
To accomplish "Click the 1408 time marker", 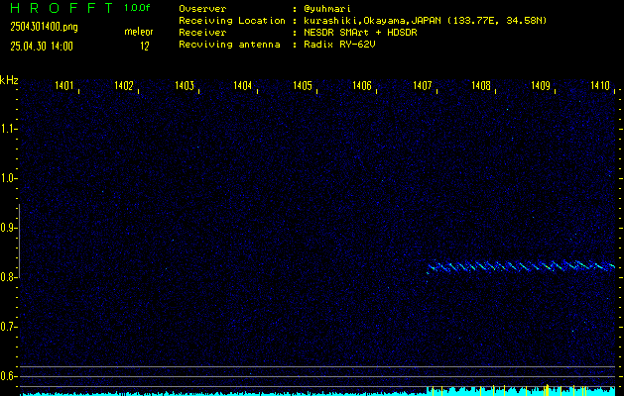I will [481, 85].
